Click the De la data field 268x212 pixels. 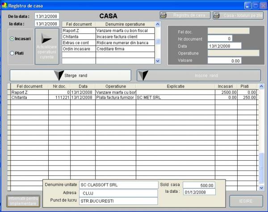click(x=46, y=16)
